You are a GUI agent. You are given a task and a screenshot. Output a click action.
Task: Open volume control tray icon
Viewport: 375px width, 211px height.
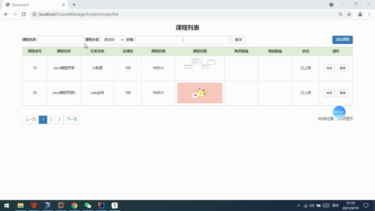tap(312, 206)
